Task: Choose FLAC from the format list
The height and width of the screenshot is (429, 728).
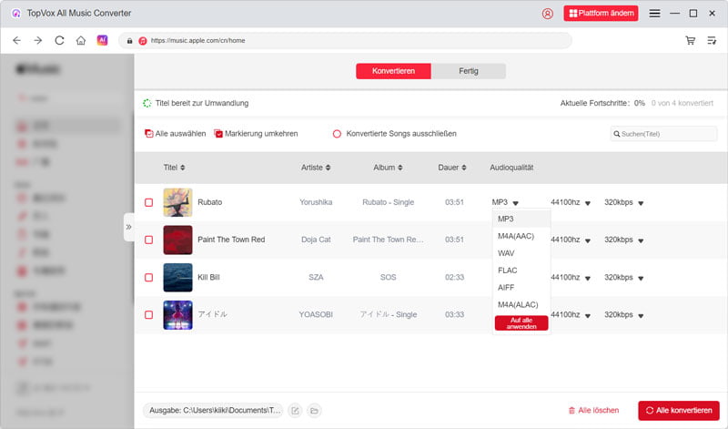Action: pos(508,271)
